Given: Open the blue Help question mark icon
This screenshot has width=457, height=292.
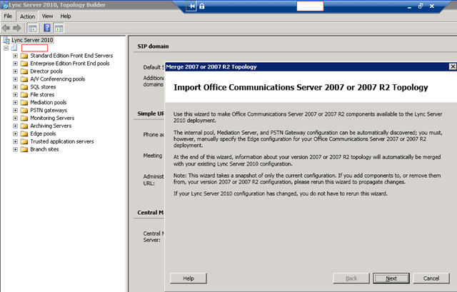Looking at the screenshot, I should coord(47,28).
